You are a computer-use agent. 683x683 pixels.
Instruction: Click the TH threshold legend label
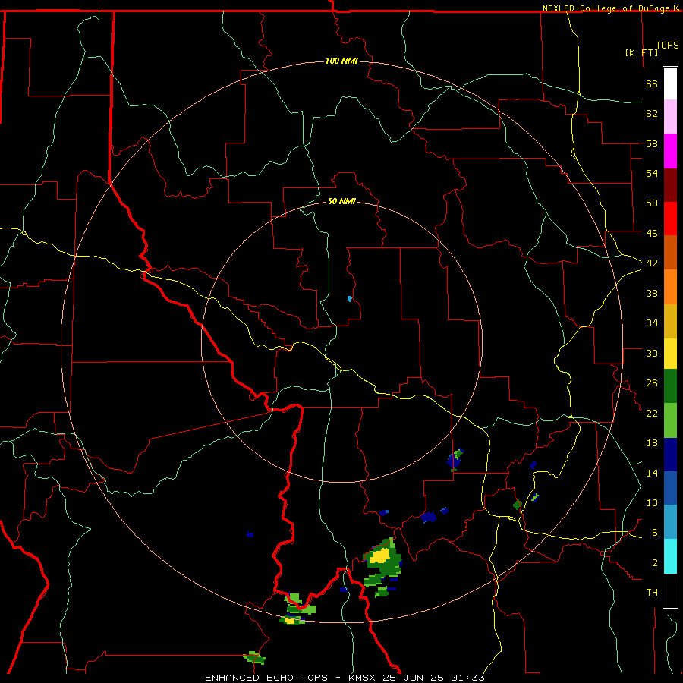point(652,592)
